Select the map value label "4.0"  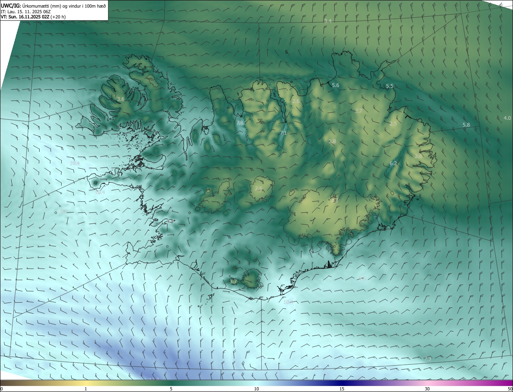pos(507,118)
